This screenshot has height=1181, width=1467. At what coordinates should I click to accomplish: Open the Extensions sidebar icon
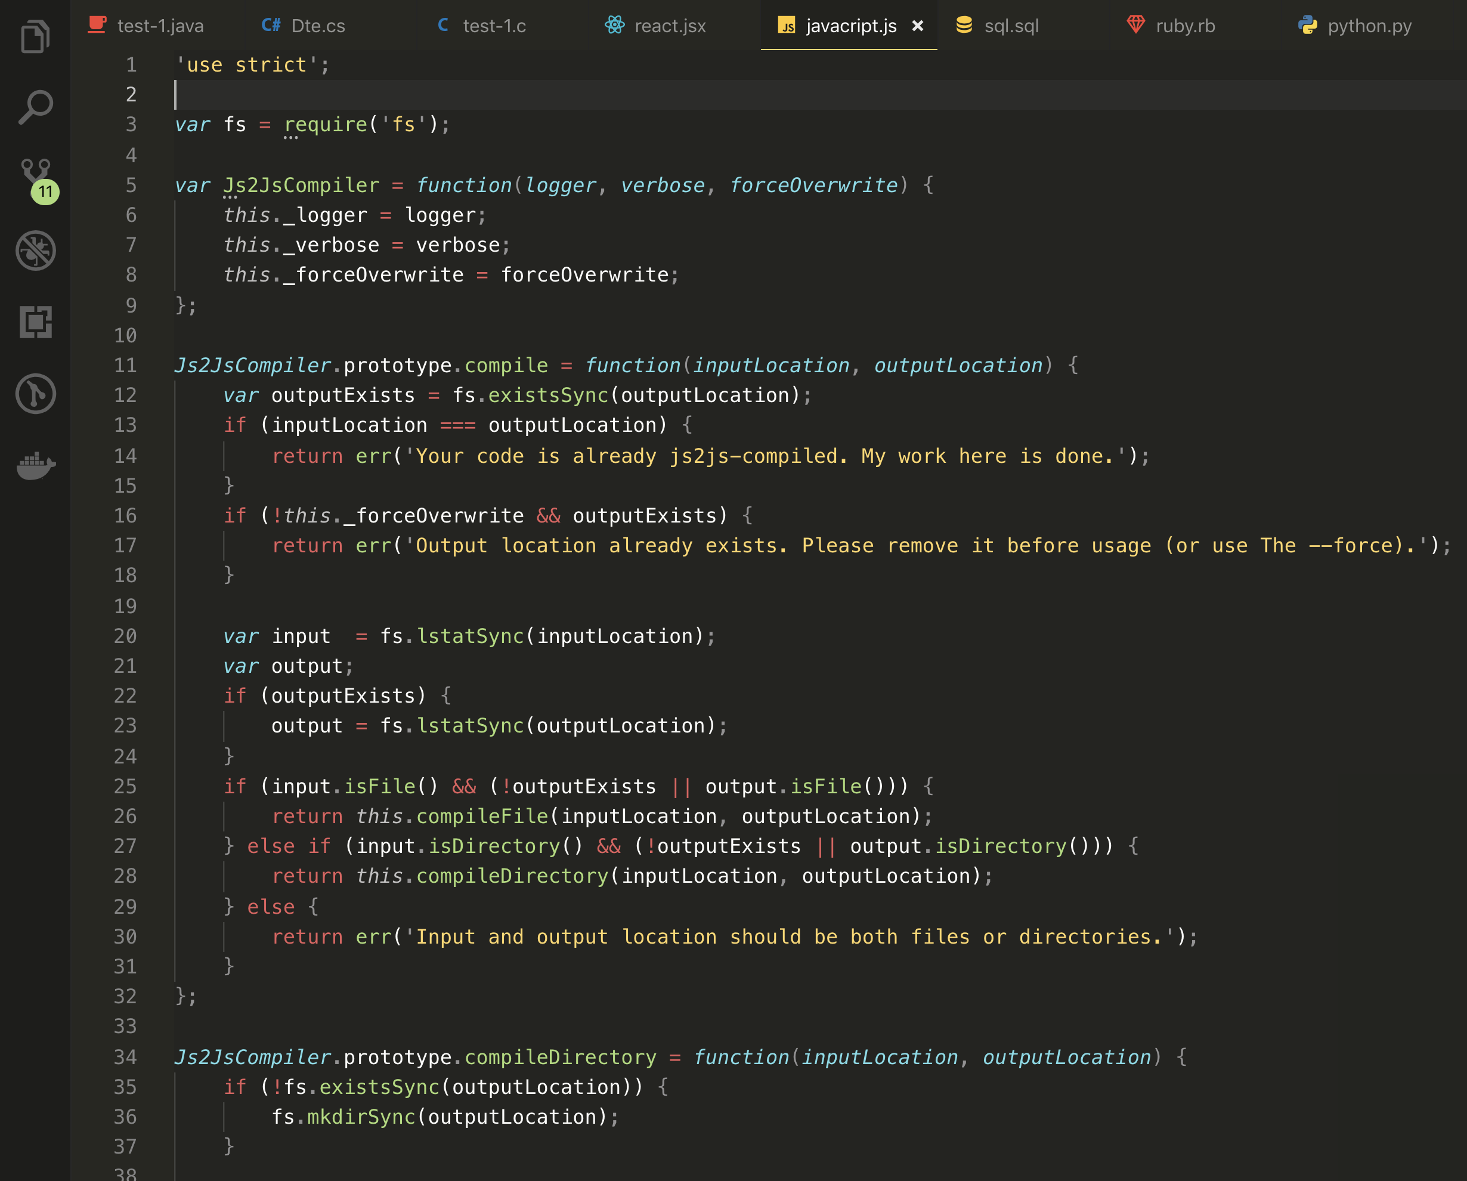pos(35,322)
